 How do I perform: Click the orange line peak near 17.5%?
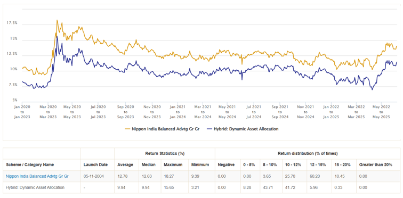point(57,20)
